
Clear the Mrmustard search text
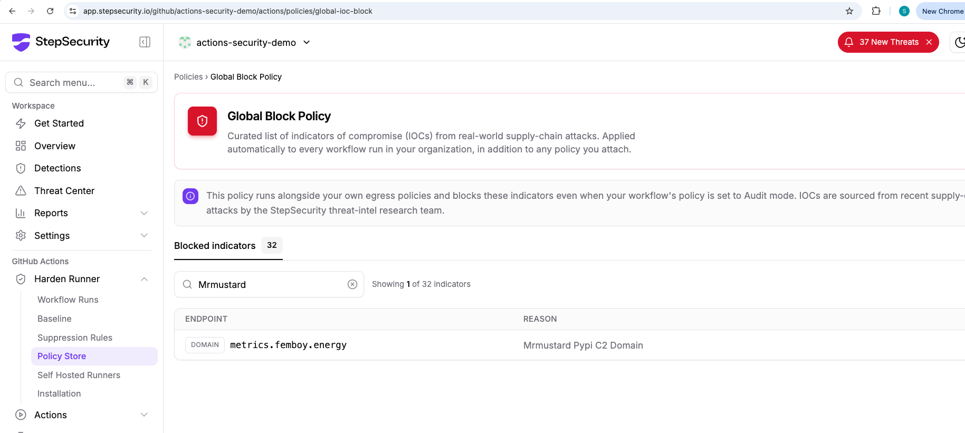coord(352,284)
